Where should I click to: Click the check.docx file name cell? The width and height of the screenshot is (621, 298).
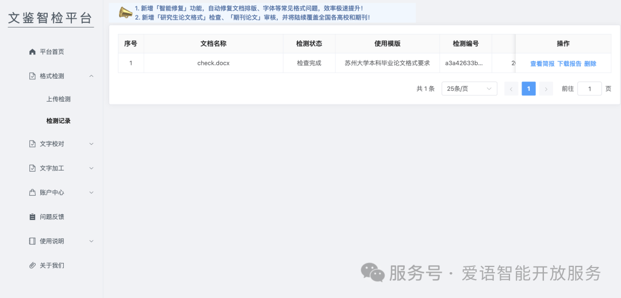pos(213,63)
